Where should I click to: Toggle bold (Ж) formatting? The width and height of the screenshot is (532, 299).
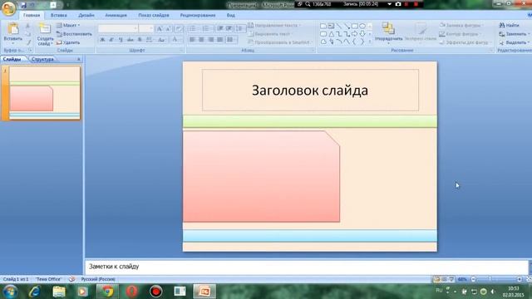pos(102,40)
